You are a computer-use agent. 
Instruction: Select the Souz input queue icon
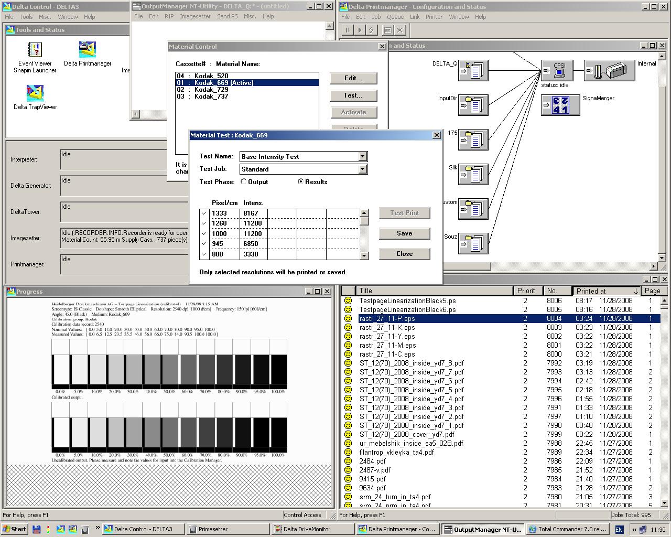pyautogui.click(x=473, y=243)
